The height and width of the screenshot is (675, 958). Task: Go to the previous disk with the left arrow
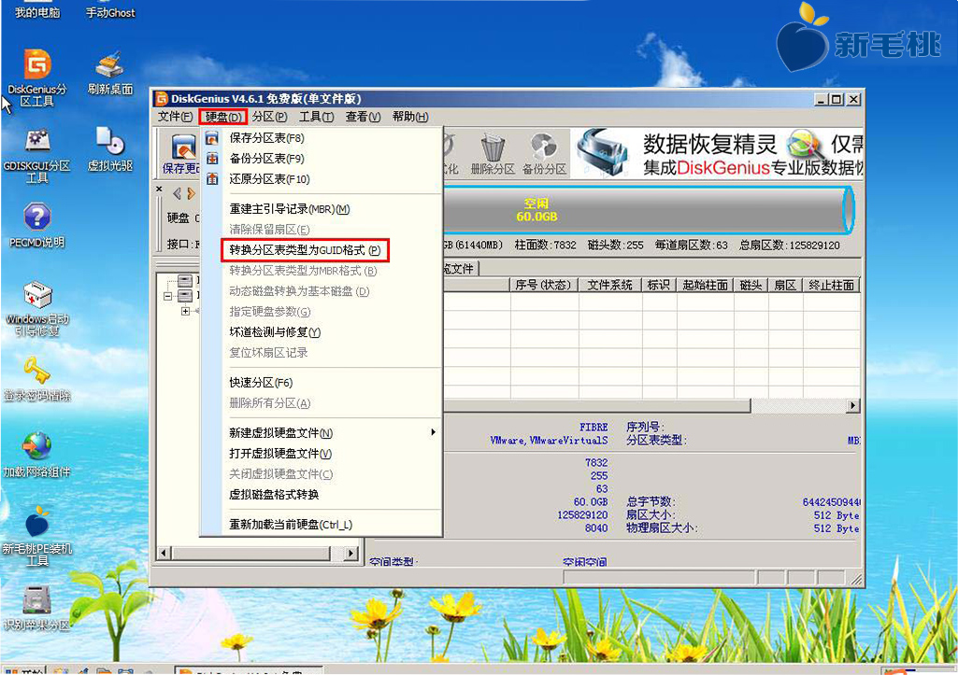(177, 193)
